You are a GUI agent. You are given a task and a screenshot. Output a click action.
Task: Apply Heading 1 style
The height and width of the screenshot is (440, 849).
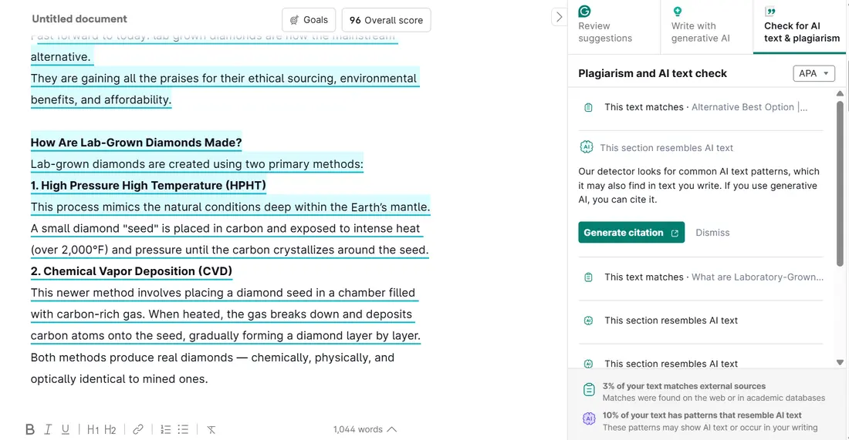(x=93, y=429)
